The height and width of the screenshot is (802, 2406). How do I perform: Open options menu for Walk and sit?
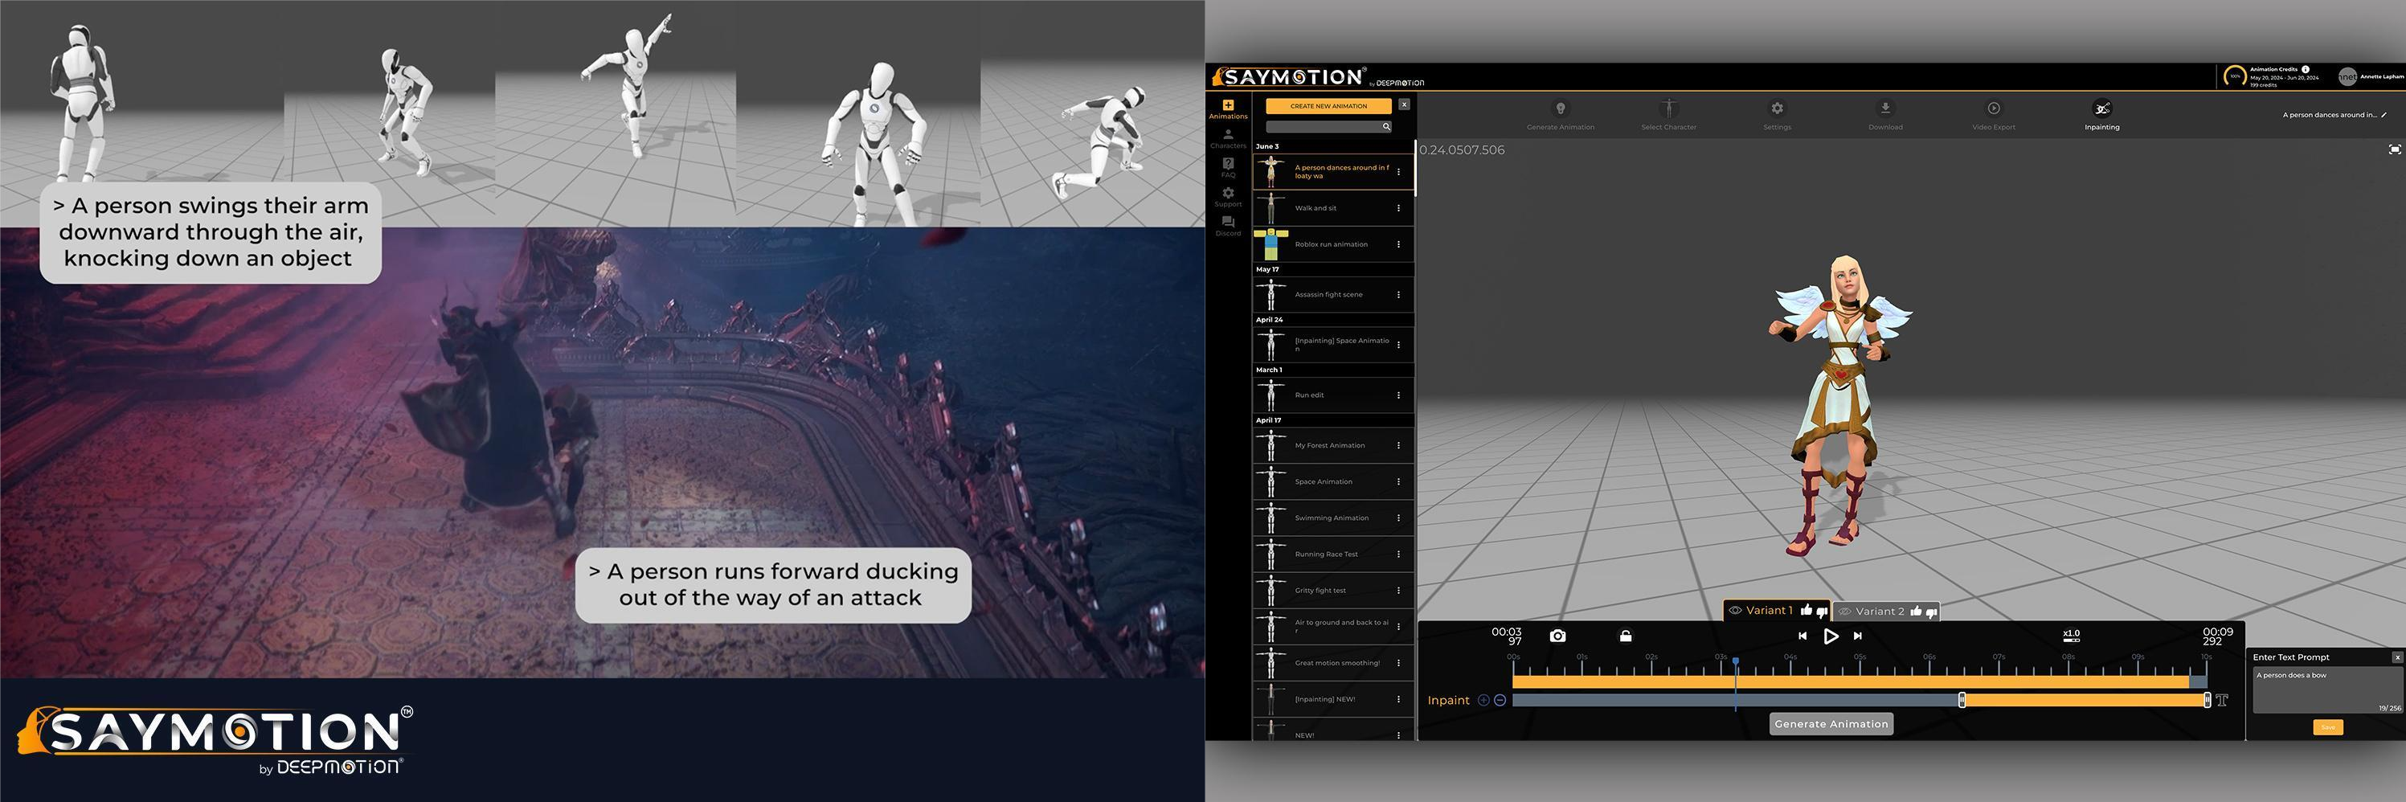point(1398,208)
